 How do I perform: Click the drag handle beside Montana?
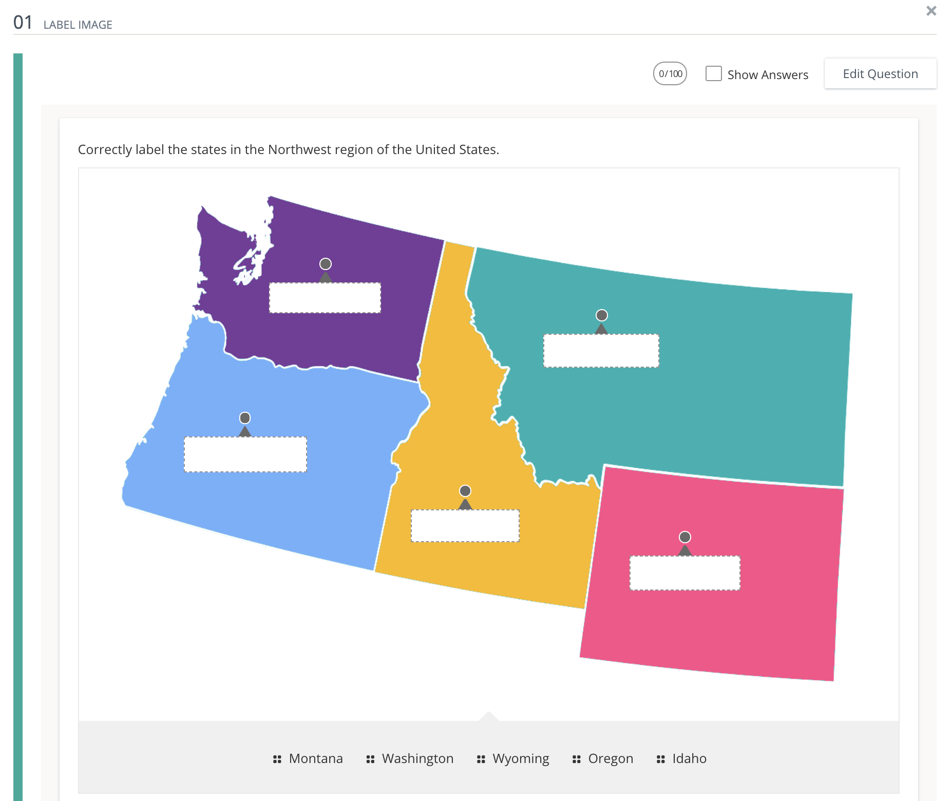click(277, 758)
